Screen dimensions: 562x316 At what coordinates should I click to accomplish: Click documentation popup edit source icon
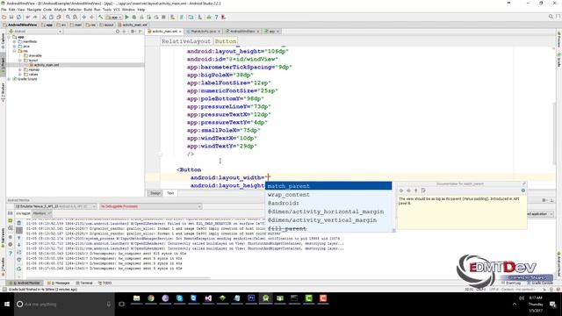tap(423, 190)
